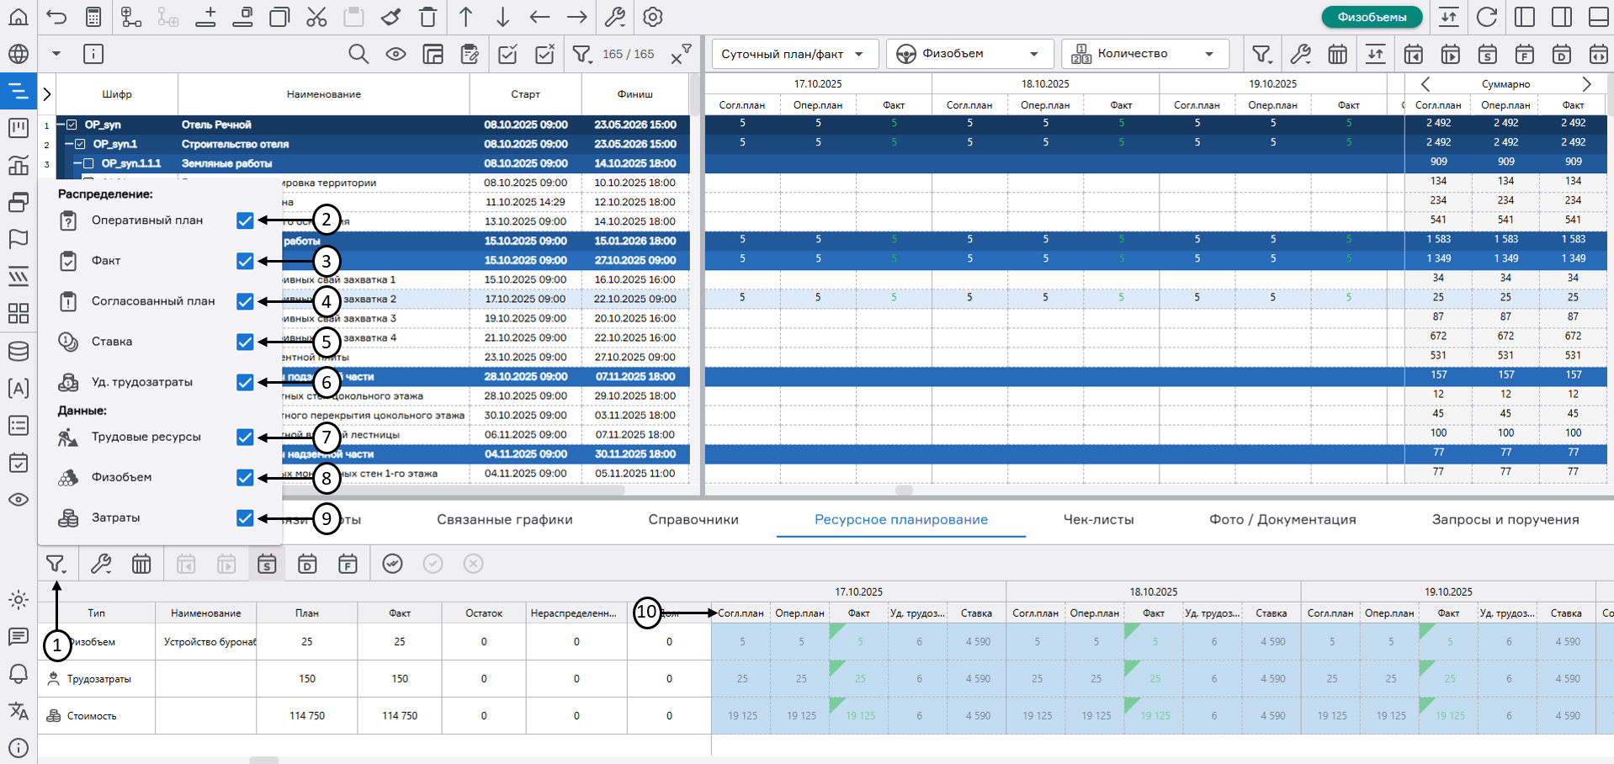Click the filter icon in resource planning toolbar
The width and height of the screenshot is (1614, 764).
coord(56,564)
